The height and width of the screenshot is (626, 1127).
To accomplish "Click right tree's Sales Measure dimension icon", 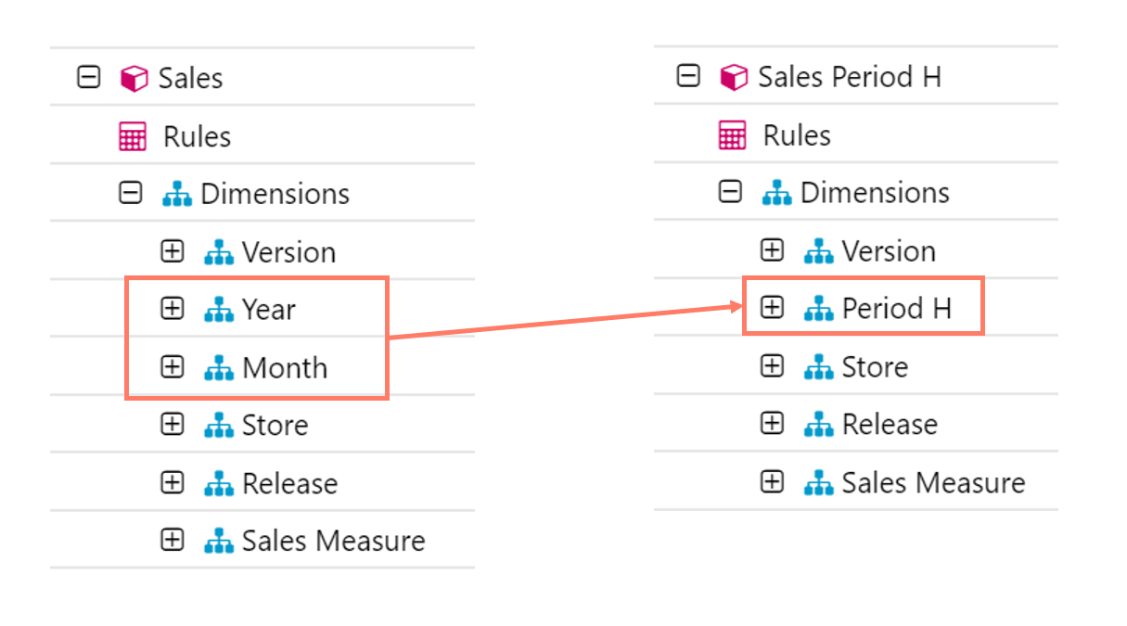I will point(818,483).
